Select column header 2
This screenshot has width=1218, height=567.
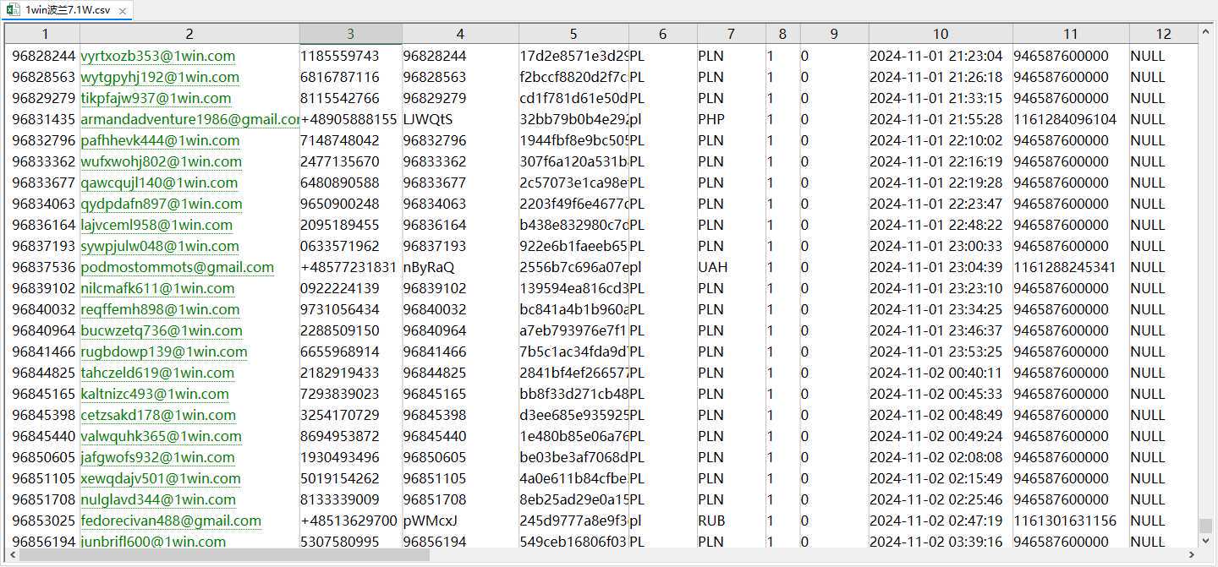coord(189,34)
